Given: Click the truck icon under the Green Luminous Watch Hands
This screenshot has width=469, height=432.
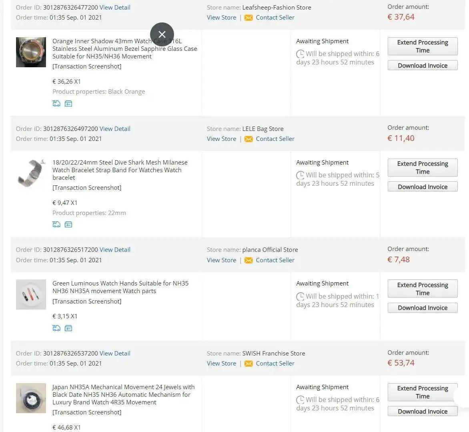Looking at the screenshot, I should coord(56,328).
